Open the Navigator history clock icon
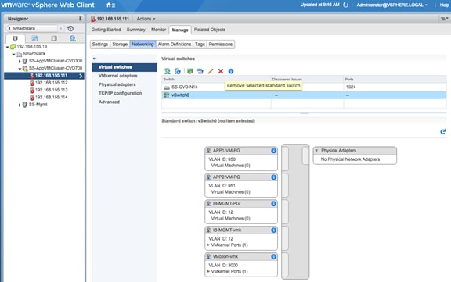 pyautogui.click(x=70, y=28)
